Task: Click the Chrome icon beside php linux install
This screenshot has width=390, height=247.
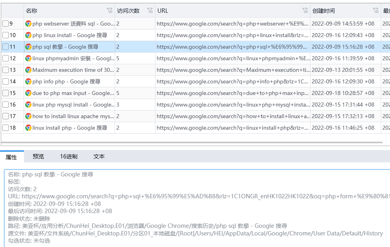Action: coord(28,35)
